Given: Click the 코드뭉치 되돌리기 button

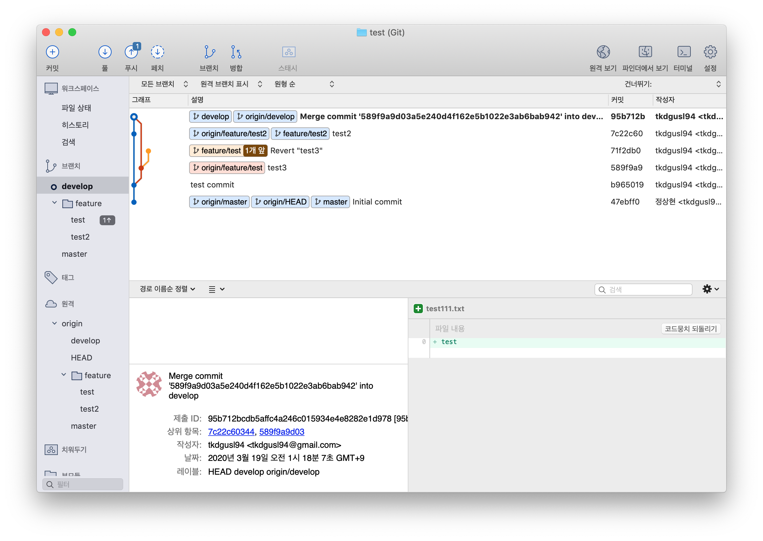Looking at the screenshot, I should tap(690, 329).
